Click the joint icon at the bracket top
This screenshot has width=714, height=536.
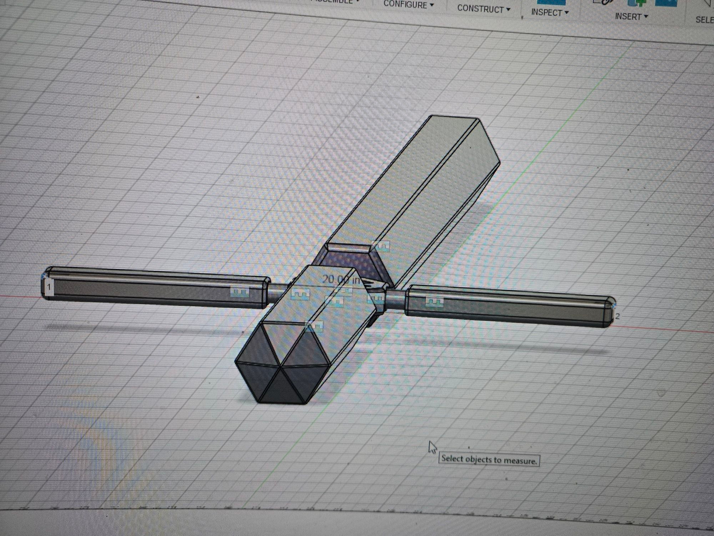click(x=383, y=246)
